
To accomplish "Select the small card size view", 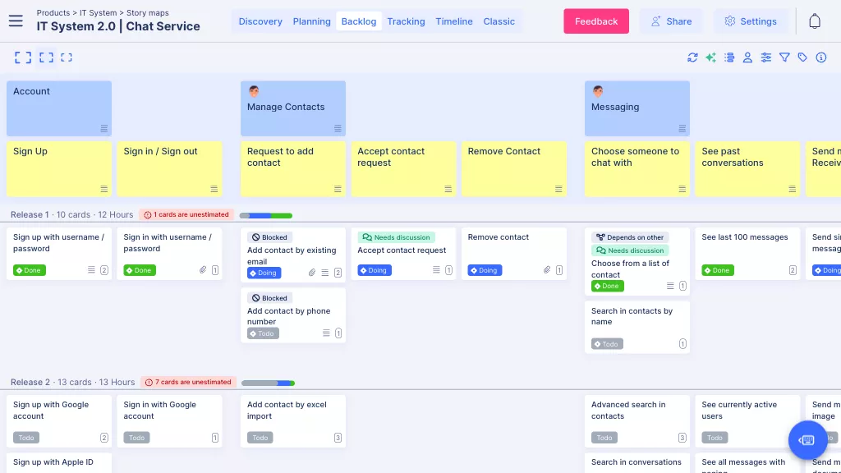I will coord(67,57).
